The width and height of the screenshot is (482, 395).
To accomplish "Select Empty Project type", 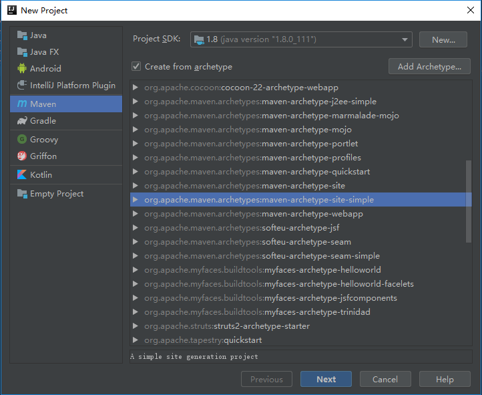I will tap(66, 194).
